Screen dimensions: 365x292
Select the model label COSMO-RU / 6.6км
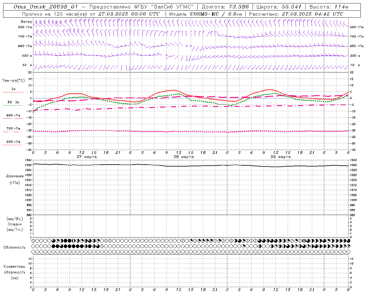coord(216,14)
